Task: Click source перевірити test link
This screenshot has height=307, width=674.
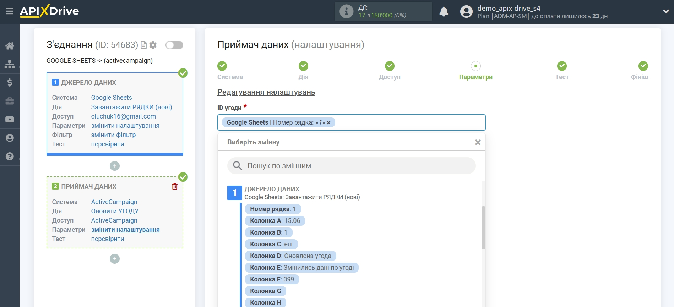Action: 108,144
